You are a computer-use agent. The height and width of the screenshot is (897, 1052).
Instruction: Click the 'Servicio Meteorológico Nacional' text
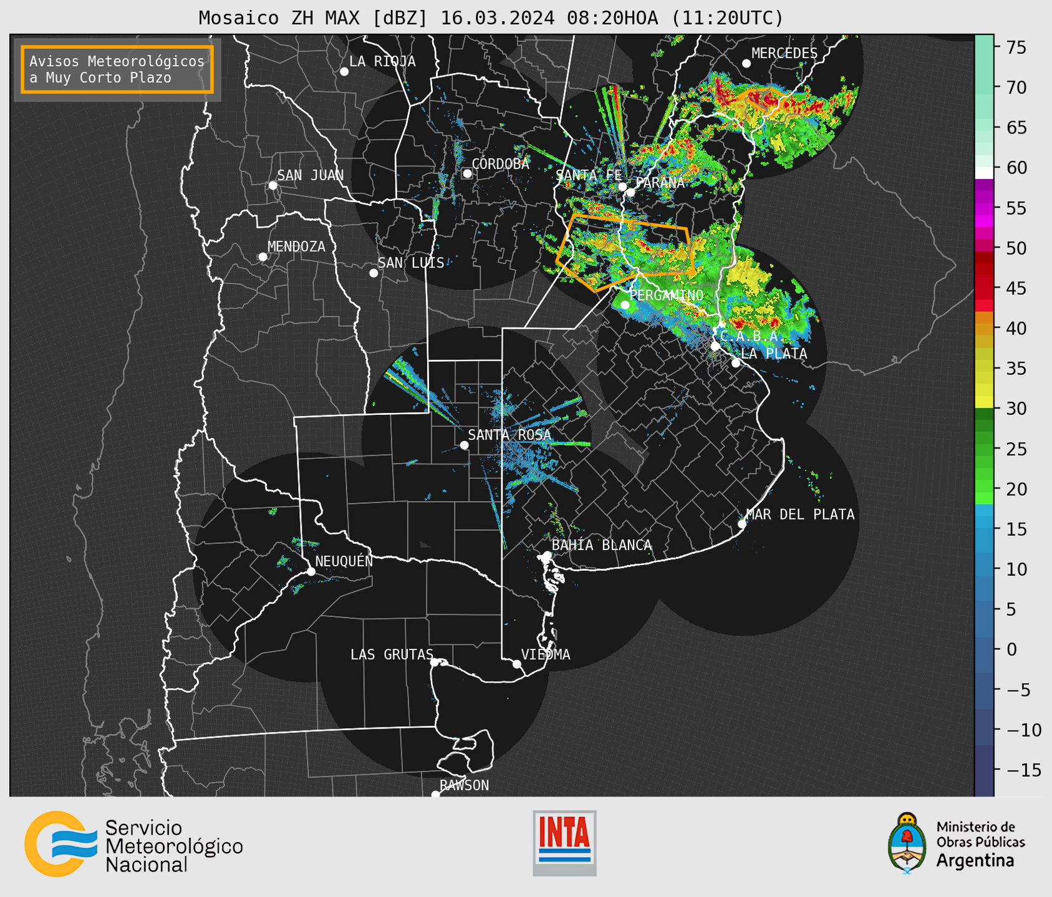(174, 846)
